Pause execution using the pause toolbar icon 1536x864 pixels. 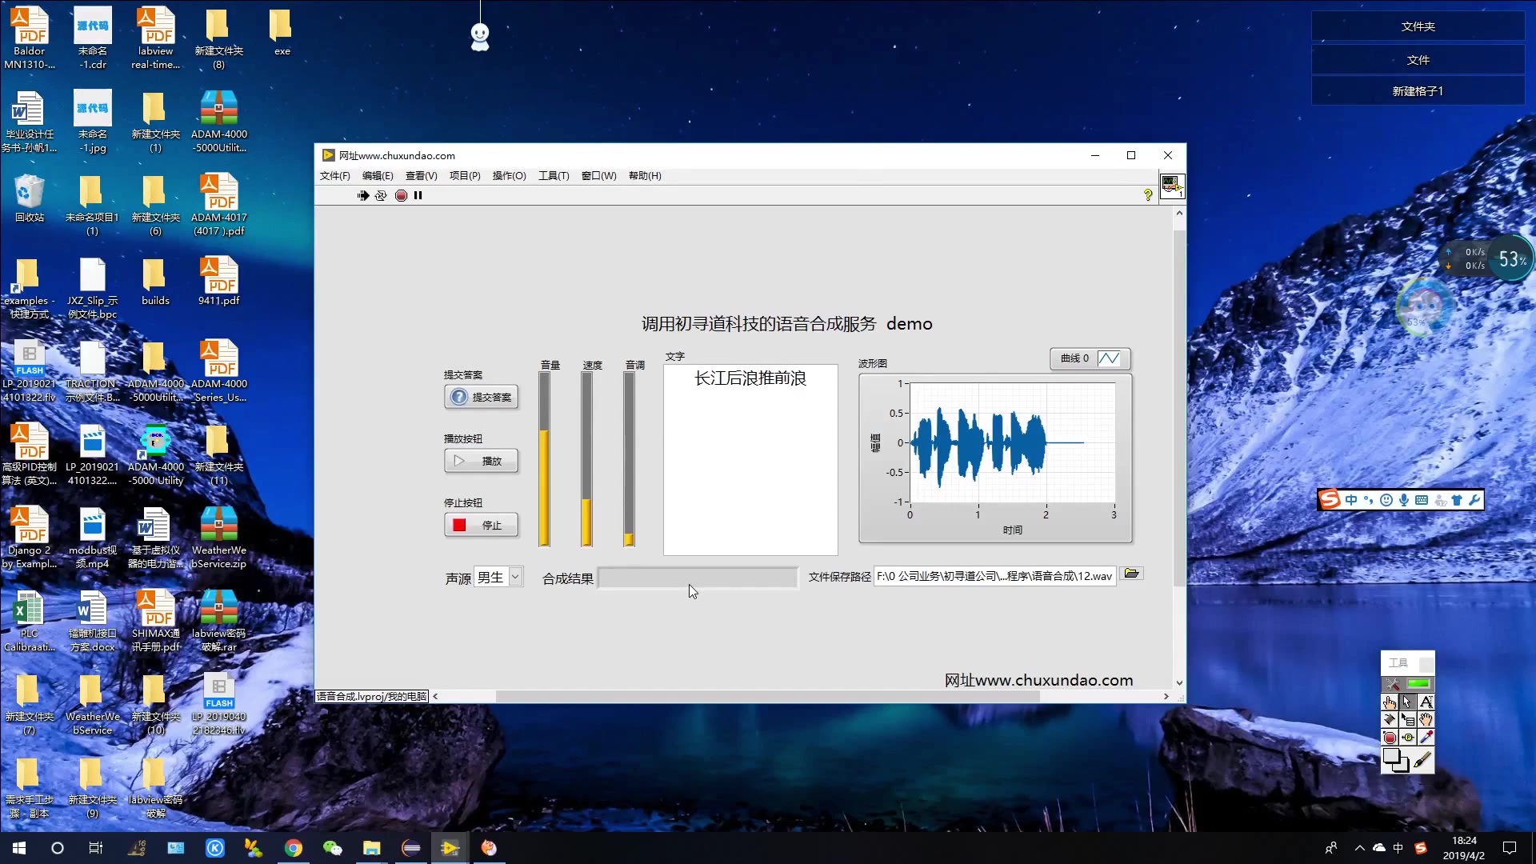[418, 195]
